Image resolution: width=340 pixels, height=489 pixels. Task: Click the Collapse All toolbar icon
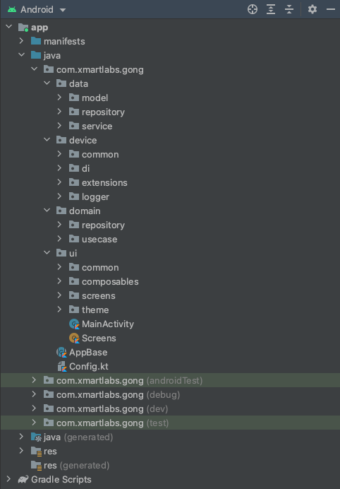tap(289, 10)
